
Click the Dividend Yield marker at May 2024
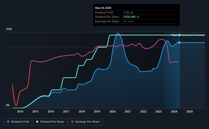[x=179, y=43]
